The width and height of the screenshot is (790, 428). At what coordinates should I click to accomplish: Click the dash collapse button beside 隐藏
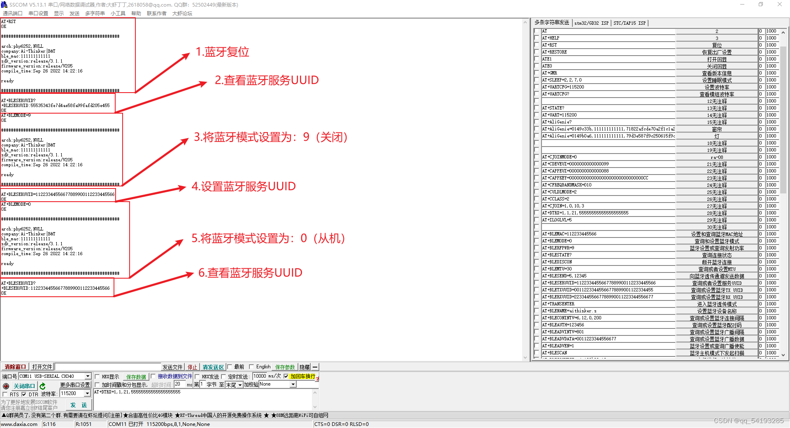315,367
